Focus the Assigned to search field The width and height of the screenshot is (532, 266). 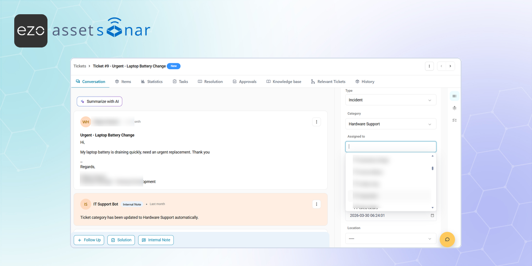pyautogui.click(x=391, y=146)
